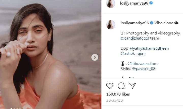This screenshot has width=183, height=109.
Task: Open losliyamariya96 profile from header username
Action: (134, 3)
